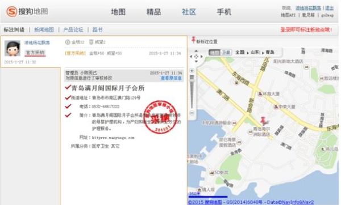Image resolution: width=341 pixels, height=205 pixels.
Task: Pan the map right with arrow
Action: click(x=202, y=57)
